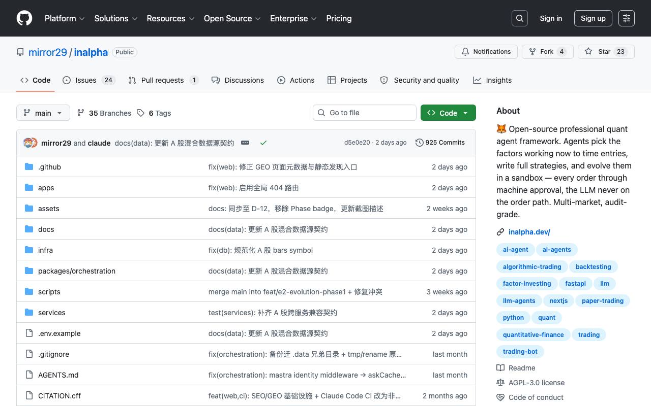The width and height of the screenshot is (651, 406).
Task: Switch to the Issues tab
Action: click(x=89, y=80)
